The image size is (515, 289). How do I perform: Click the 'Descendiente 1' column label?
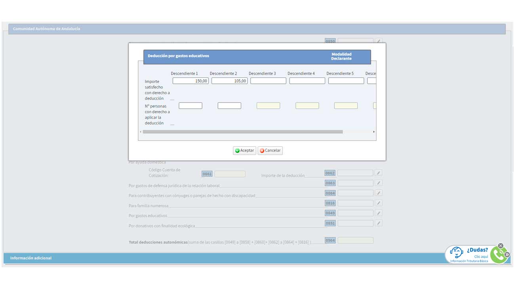[184, 74]
